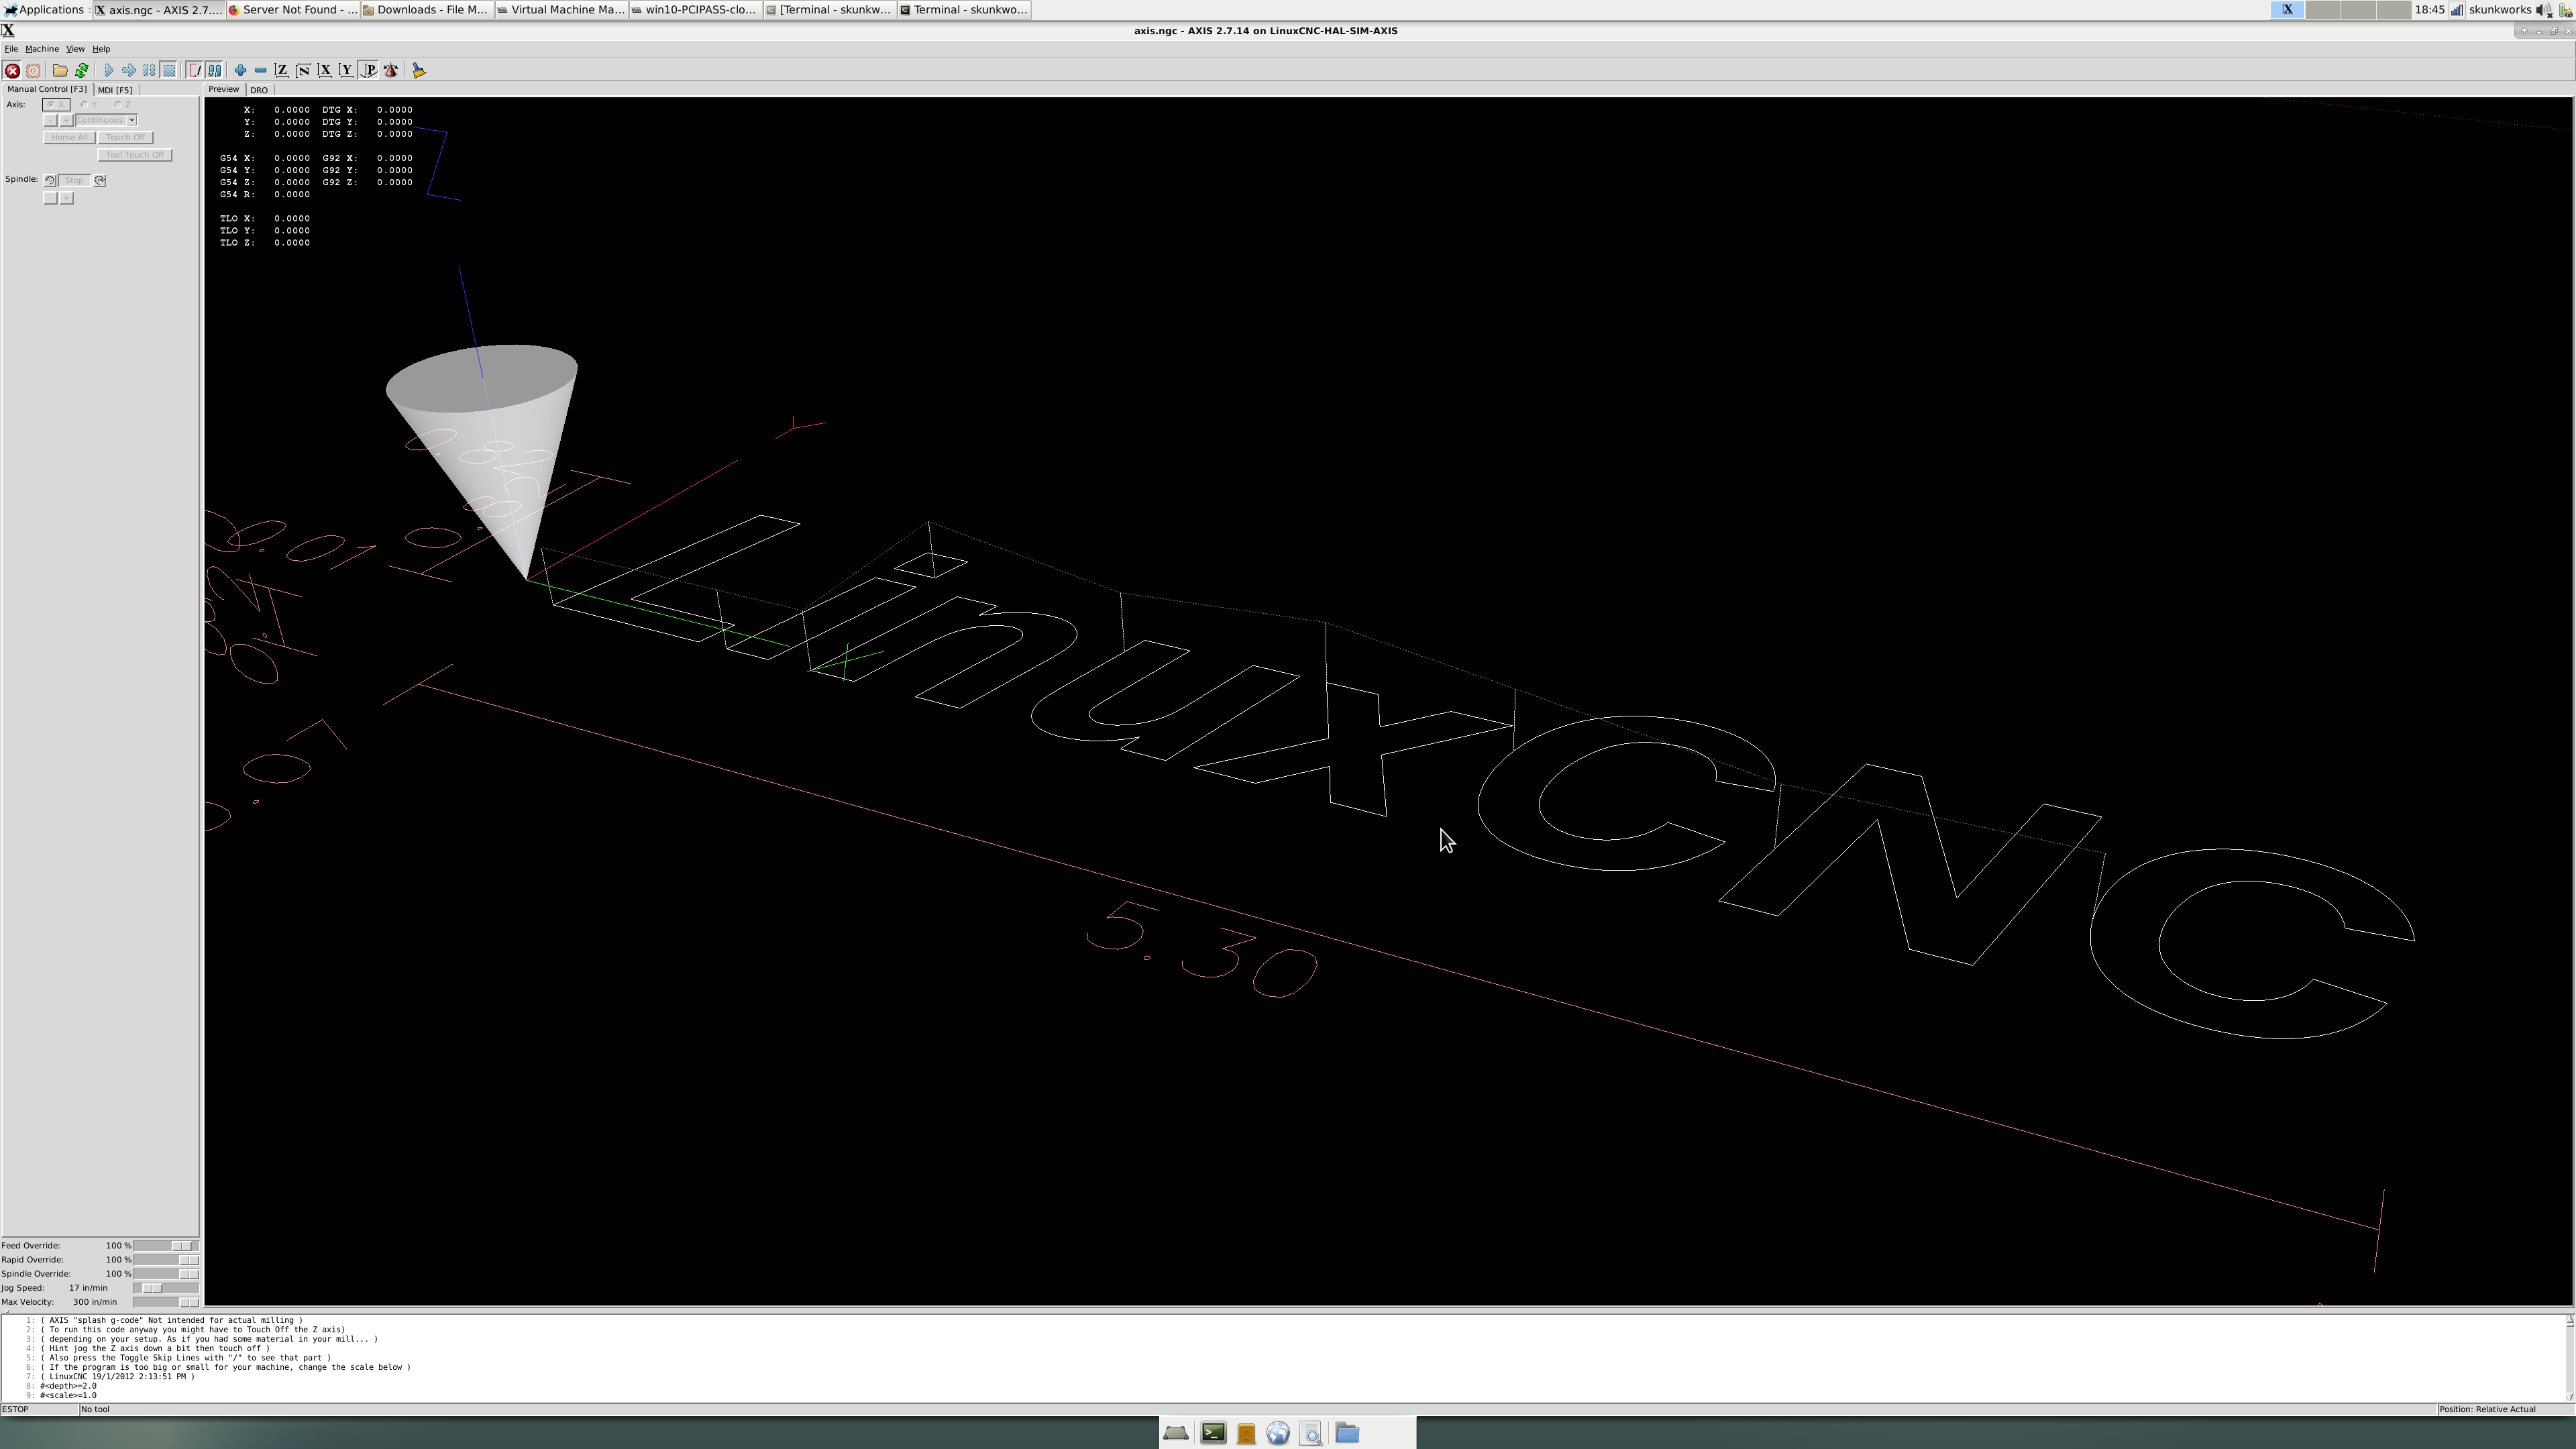Click the network signal tray icon
2576x1449 pixels.
[2457, 10]
